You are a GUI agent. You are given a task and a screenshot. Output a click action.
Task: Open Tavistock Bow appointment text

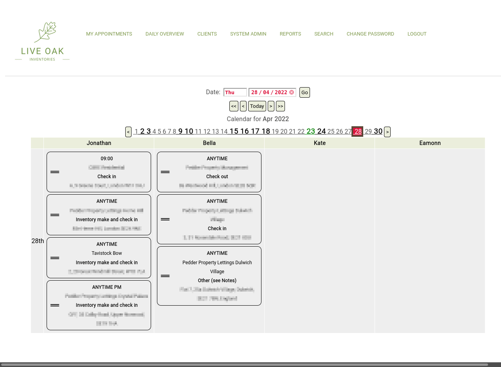point(107,253)
